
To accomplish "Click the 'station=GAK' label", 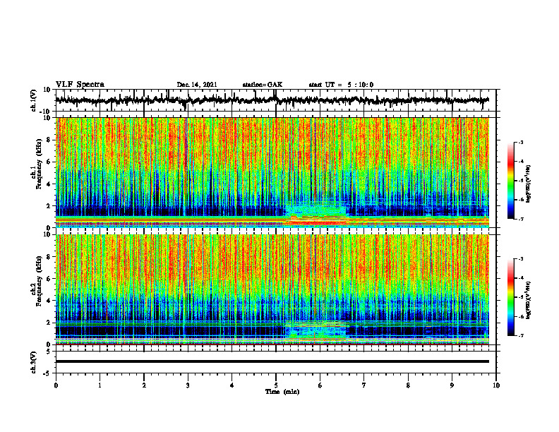I will tap(263, 85).
